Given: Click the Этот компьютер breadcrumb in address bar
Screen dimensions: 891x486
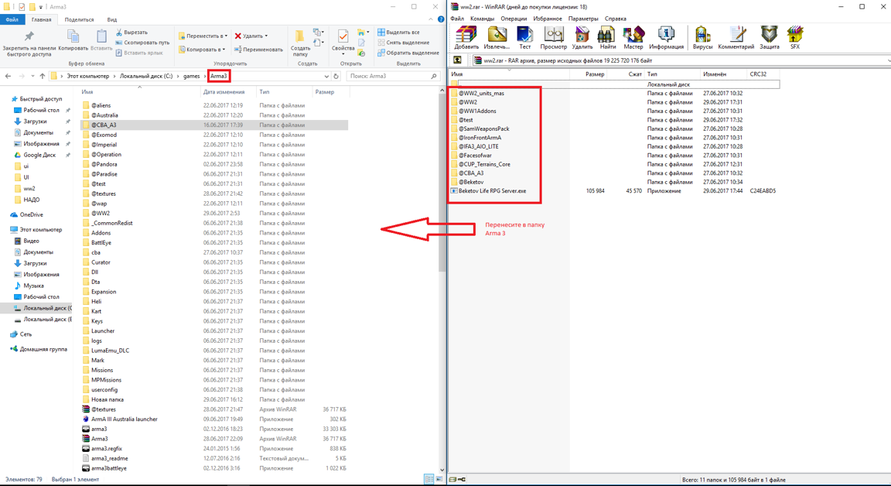Looking at the screenshot, I should click(x=88, y=76).
